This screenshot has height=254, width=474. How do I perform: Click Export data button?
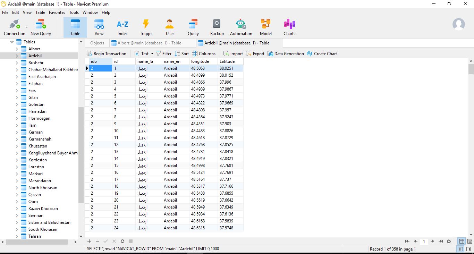click(255, 53)
